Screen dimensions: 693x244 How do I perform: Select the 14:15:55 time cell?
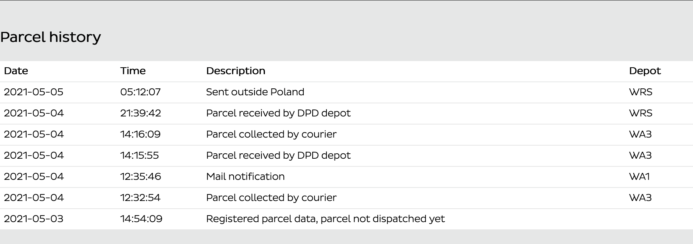[139, 155]
